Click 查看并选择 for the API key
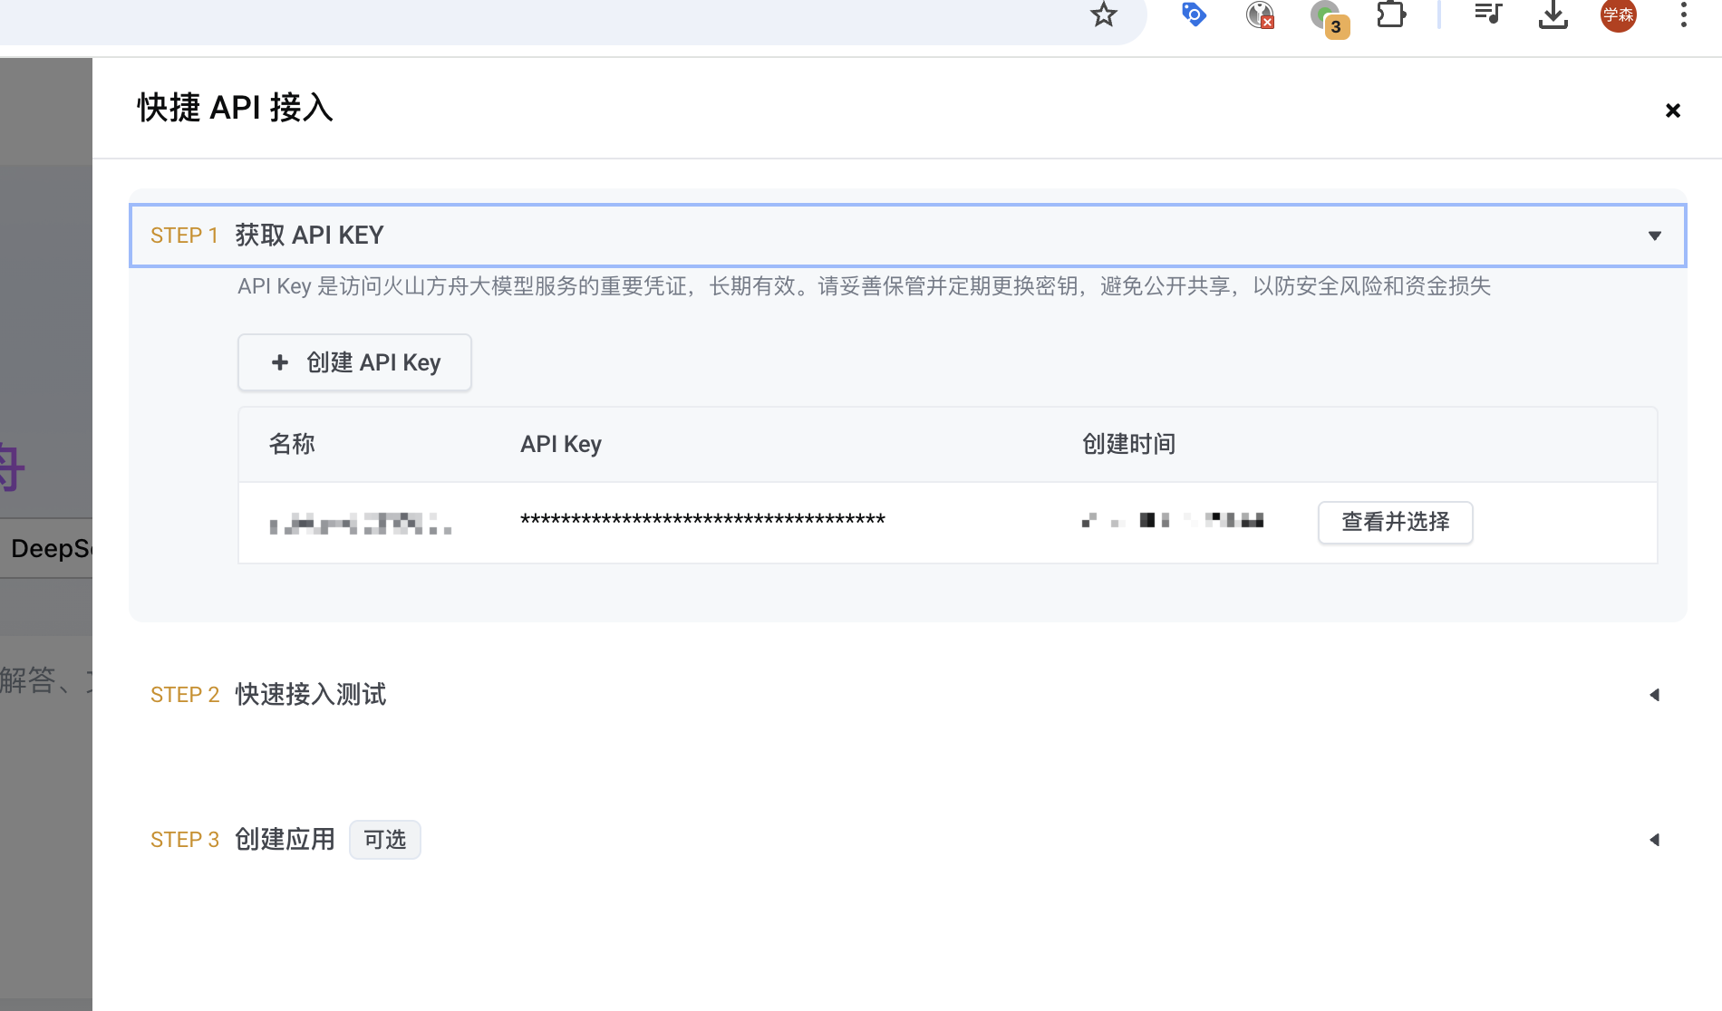Image resolution: width=1722 pixels, height=1011 pixels. (1395, 522)
